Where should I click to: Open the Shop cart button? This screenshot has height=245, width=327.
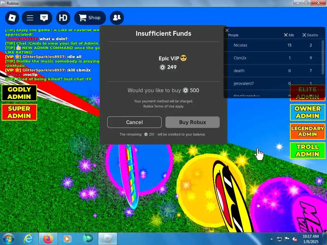point(90,18)
